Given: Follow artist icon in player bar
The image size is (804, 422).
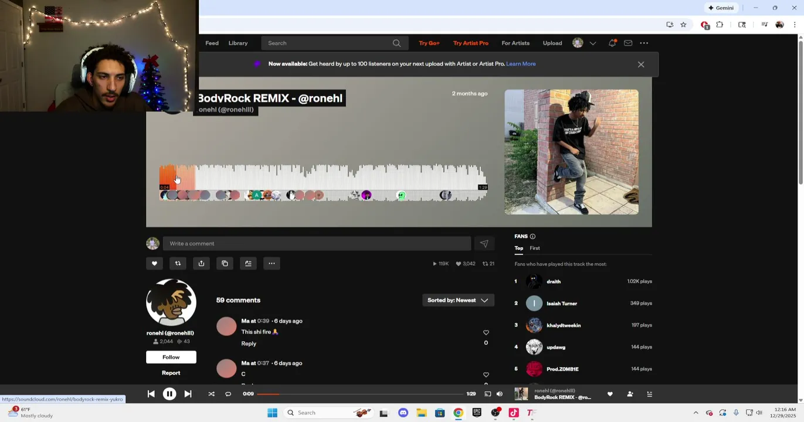Looking at the screenshot, I should 630,394.
